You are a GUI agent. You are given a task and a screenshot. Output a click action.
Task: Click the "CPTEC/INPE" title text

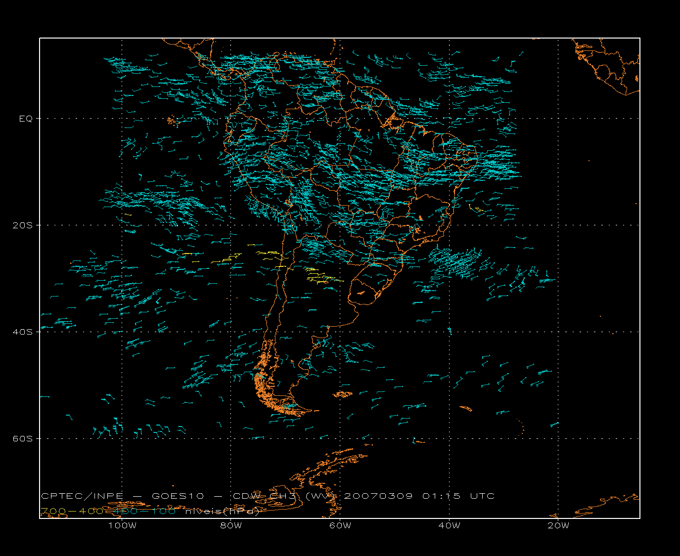coord(82,496)
